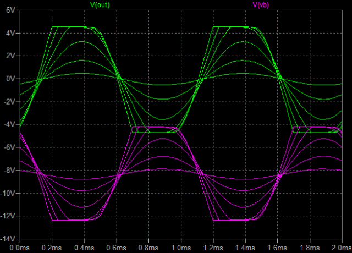Click the -14V axis label
Image resolution: width=352 pixels, height=253 pixels.
(x=8, y=239)
